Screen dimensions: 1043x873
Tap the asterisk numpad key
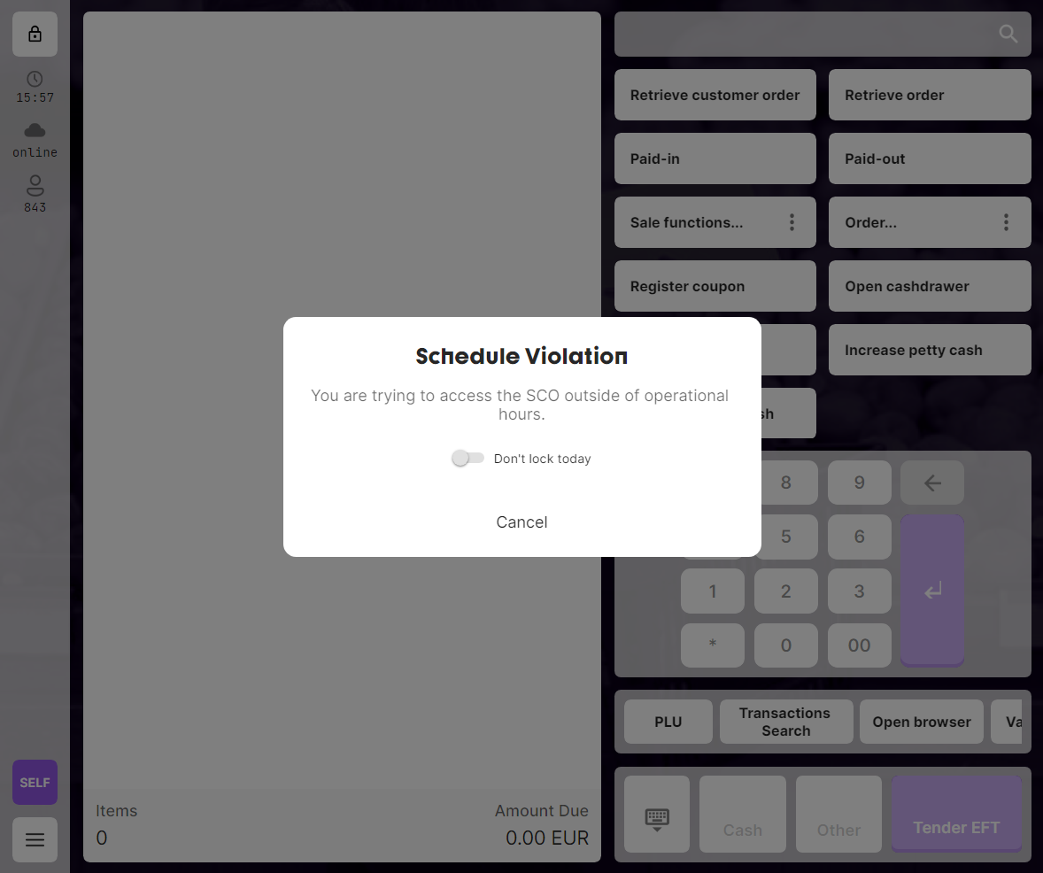click(713, 645)
